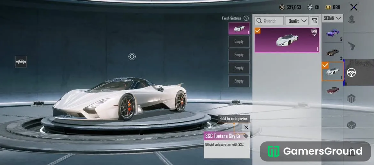Tap the center crosshair target icon

point(132,57)
